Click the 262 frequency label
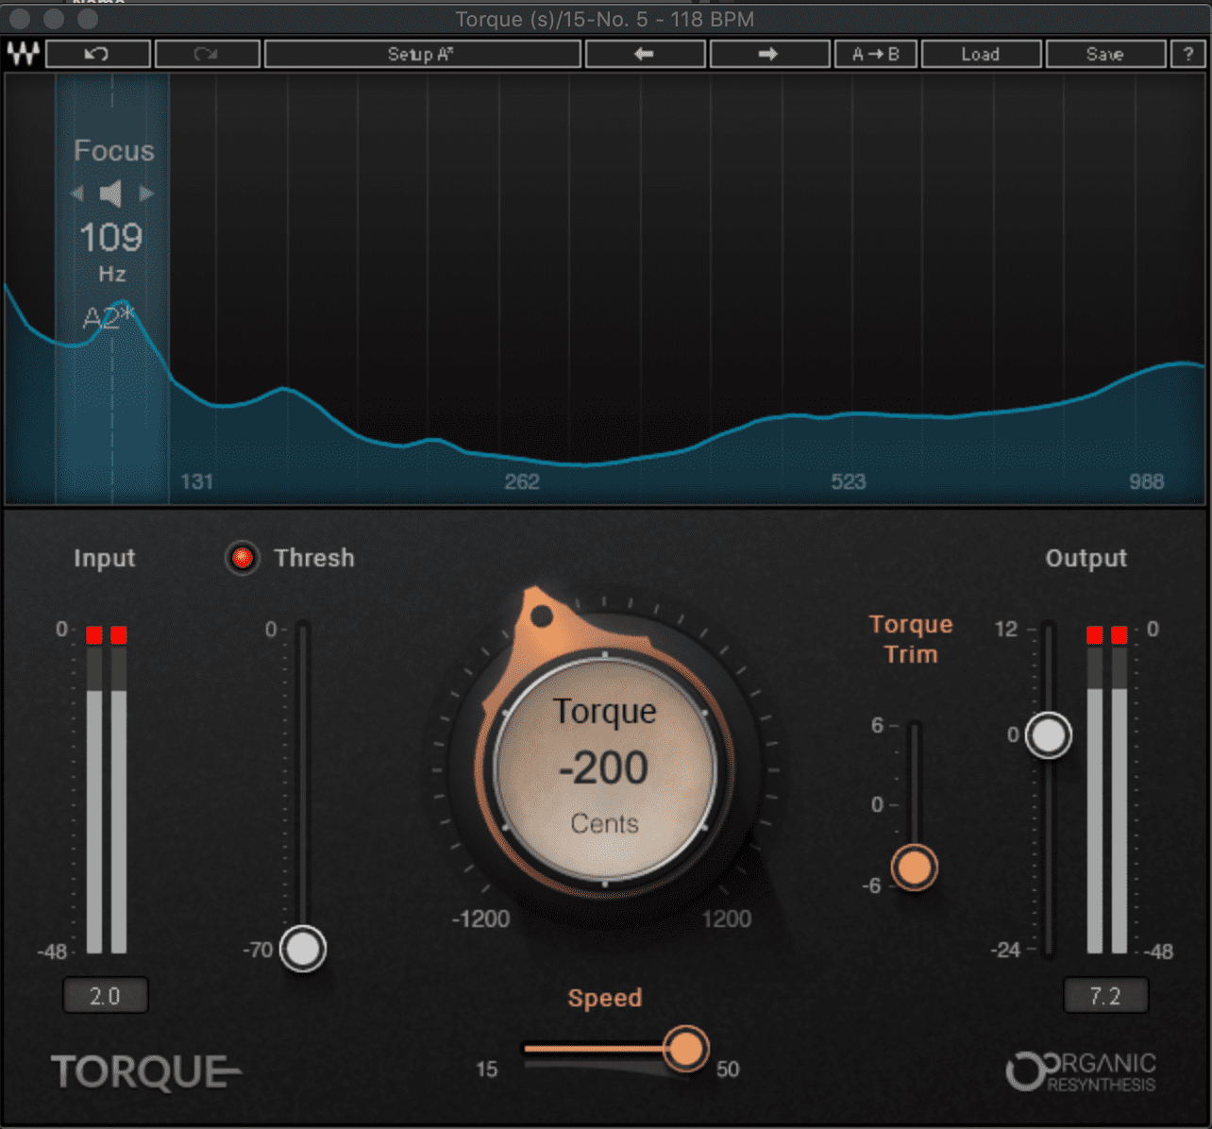 point(522,481)
